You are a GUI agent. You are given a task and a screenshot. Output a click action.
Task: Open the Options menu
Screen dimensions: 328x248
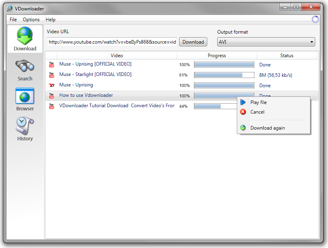pyautogui.click(x=31, y=20)
